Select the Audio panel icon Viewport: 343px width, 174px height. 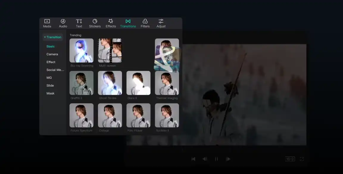(x=63, y=23)
